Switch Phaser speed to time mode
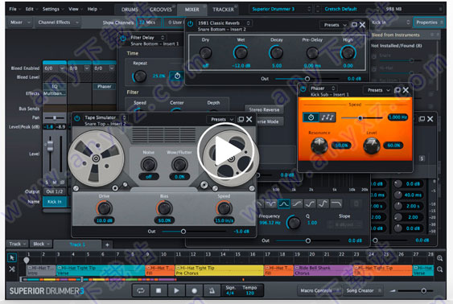453x304 pixels. [x=311, y=117]
